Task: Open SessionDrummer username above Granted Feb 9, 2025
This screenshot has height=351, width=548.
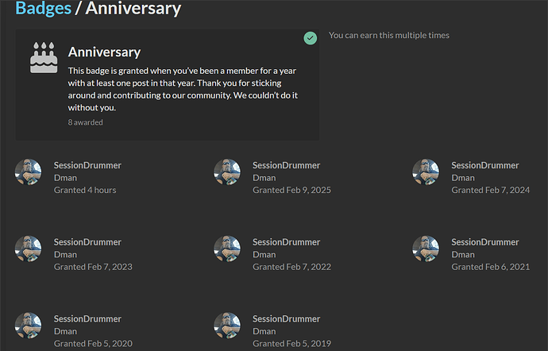Action: coord(286,165)
